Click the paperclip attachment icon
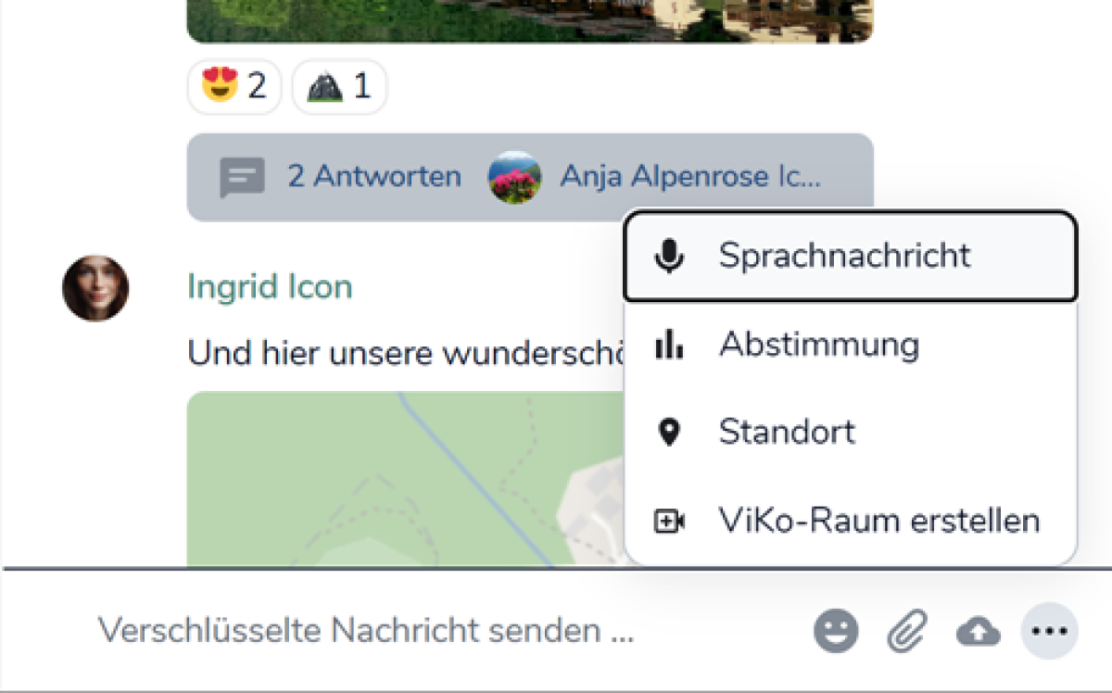 point(907,632)
